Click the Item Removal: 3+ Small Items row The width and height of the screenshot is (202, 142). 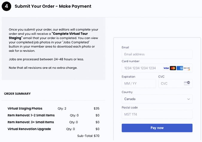click(x=54, y=122)
